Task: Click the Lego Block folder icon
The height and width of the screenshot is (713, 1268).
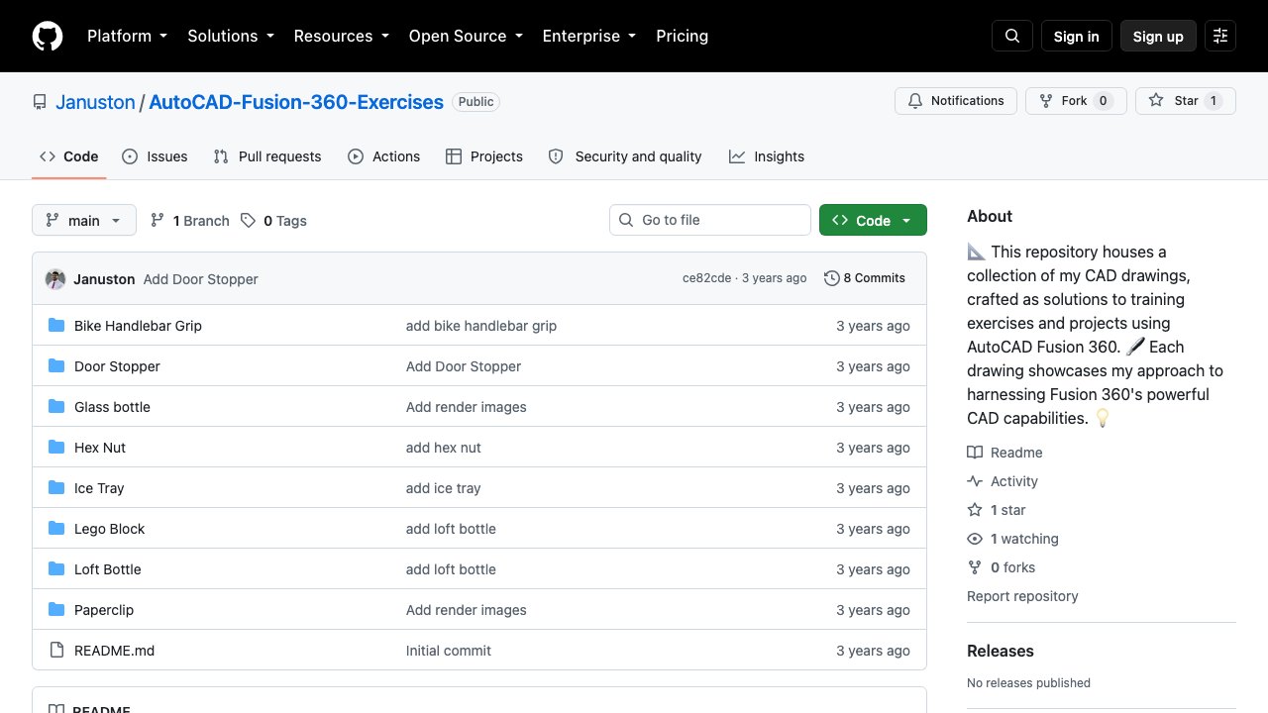Action: 56,529
